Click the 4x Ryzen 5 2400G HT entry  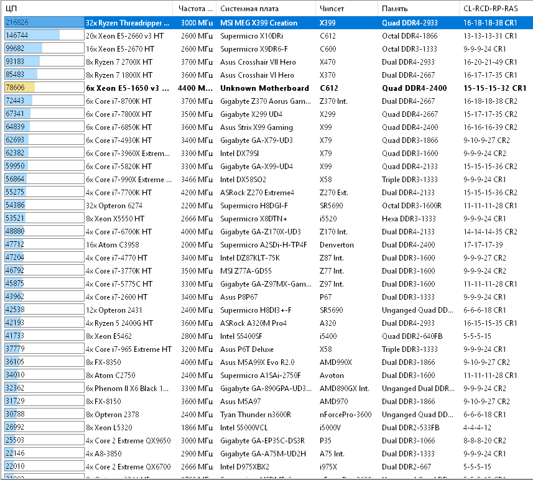pyautogui.click(x=119, y=323)
